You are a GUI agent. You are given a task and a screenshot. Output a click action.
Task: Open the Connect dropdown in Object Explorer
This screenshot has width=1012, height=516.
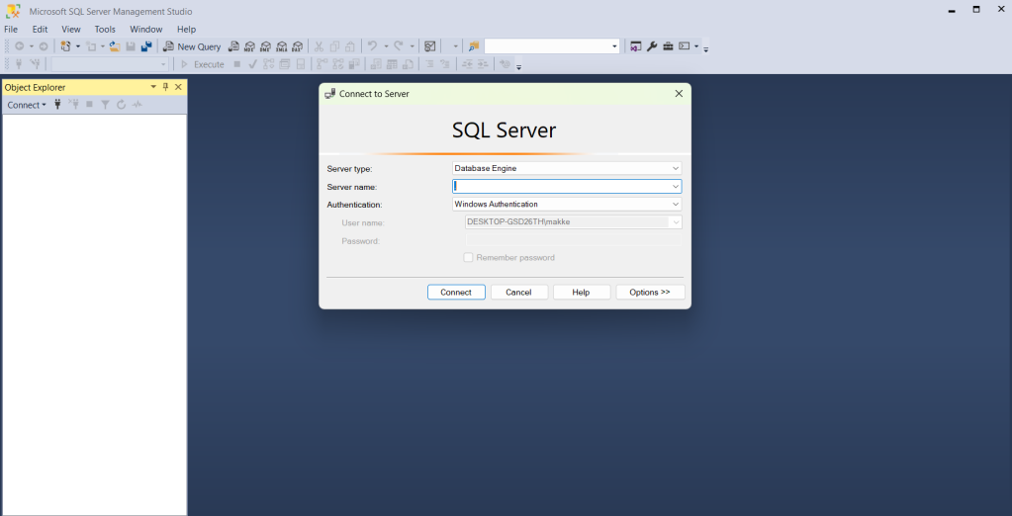tap(27, 105)
